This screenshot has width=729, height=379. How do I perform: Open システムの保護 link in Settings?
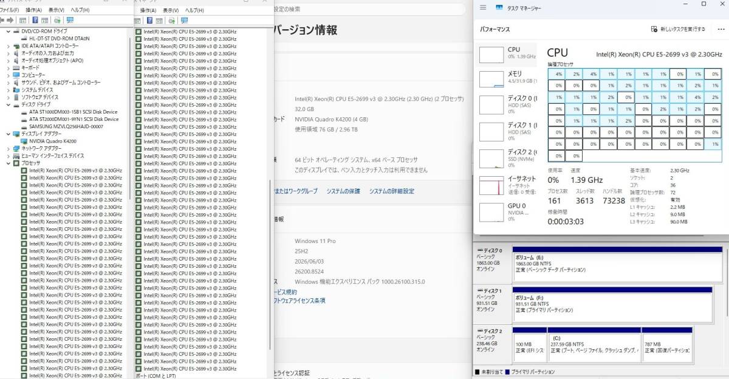click(343, 191)
